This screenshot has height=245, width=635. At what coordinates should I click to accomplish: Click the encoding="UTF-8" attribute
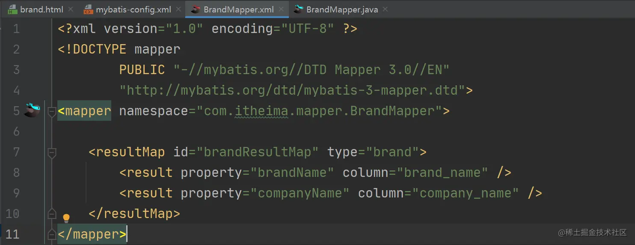273,29
